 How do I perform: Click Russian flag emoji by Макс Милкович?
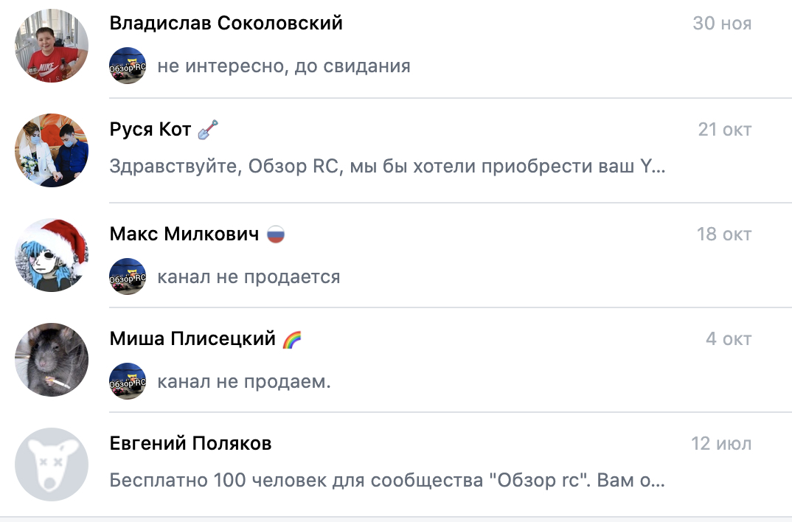(276, 235)
